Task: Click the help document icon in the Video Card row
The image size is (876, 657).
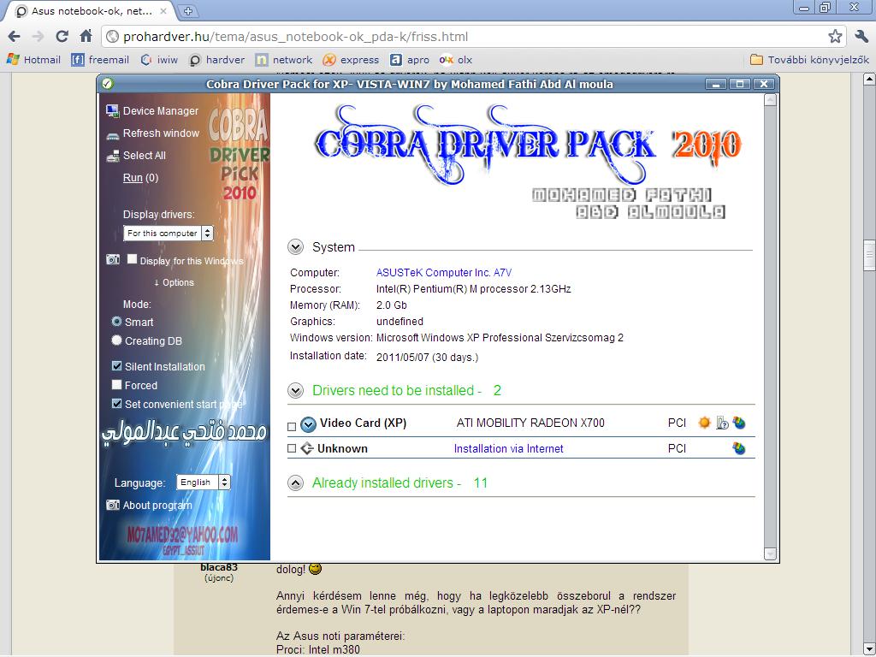Action: tap(722, 423)
